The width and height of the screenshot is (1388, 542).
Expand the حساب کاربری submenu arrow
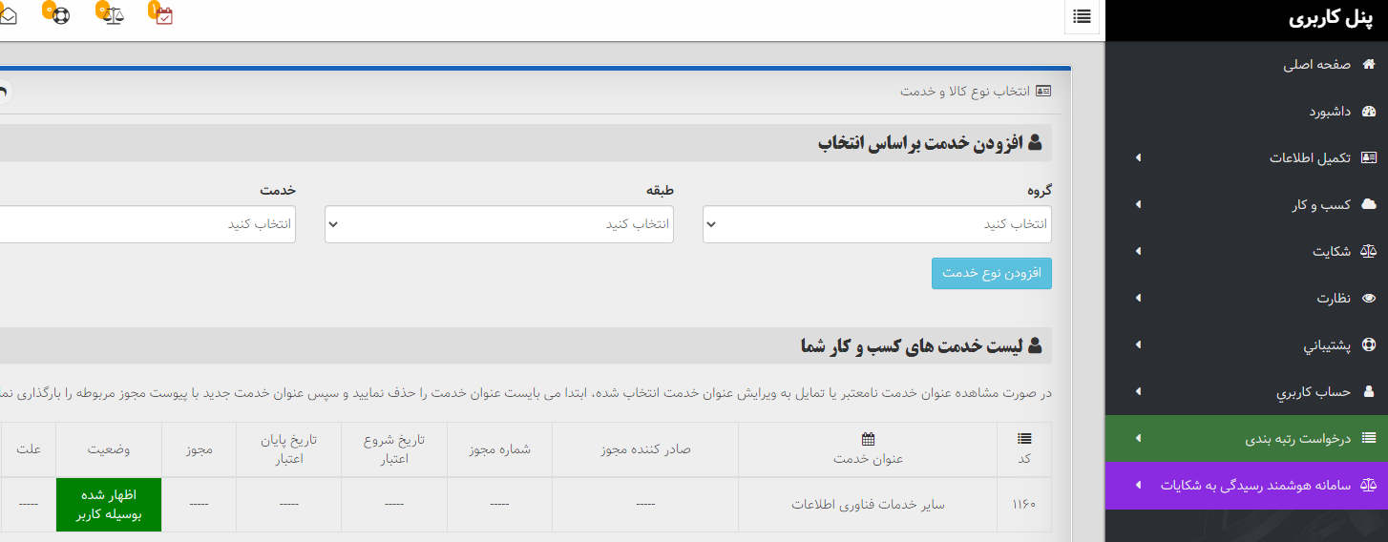(x=1137, y=391)
